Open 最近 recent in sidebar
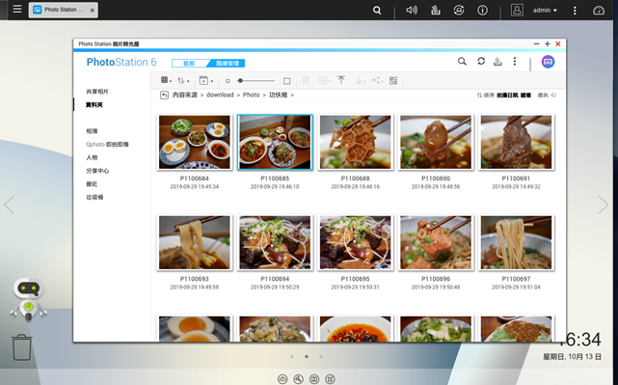 coord(92,184)
